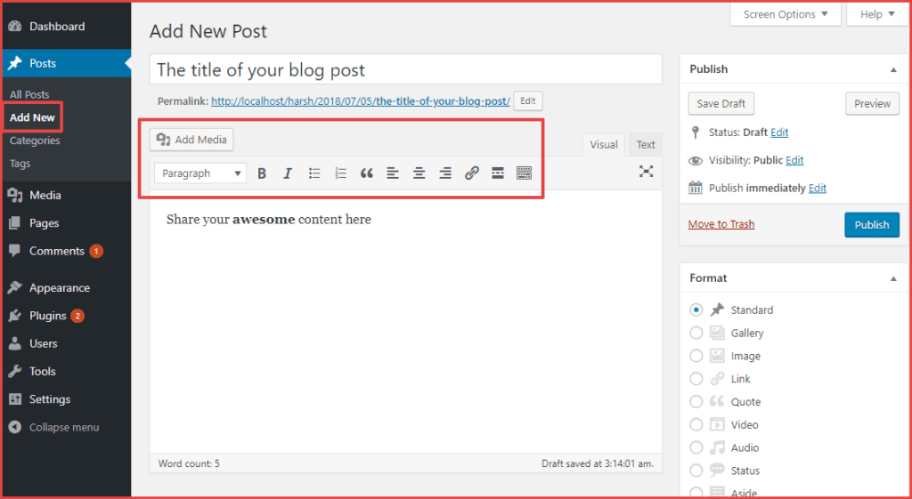Image resolution: width=912 pixels, height=499 pixels.
Task: Switch to the Visual editor tab
Action: point(604,145)
